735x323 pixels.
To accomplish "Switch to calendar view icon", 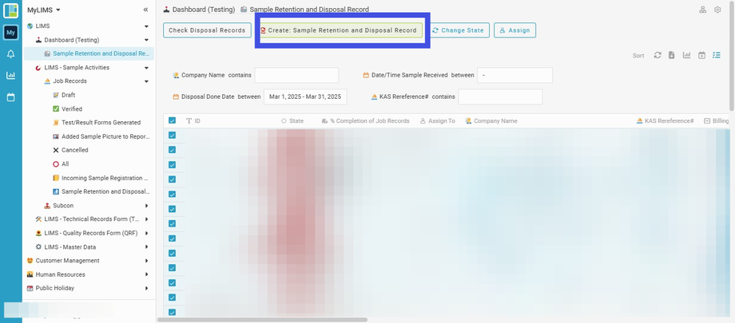I will click(701, 55).
